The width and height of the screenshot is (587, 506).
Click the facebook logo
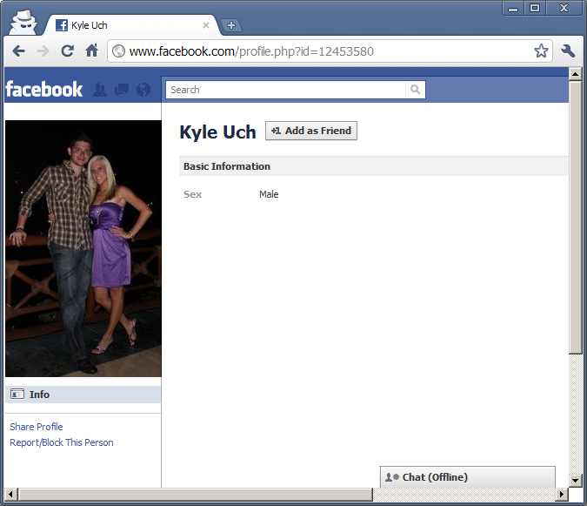pos(43,90)
